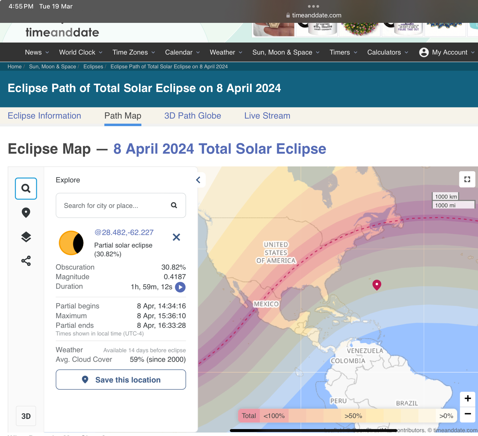Viewport: 478px width, 436px height.
Task: Open Sun, Moon & Space breadcrumb
Action: [x=53, y=67]
